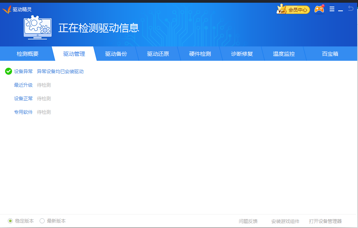
Task: Click 待检测 next to 专用软件
Action: pos(44,112)
